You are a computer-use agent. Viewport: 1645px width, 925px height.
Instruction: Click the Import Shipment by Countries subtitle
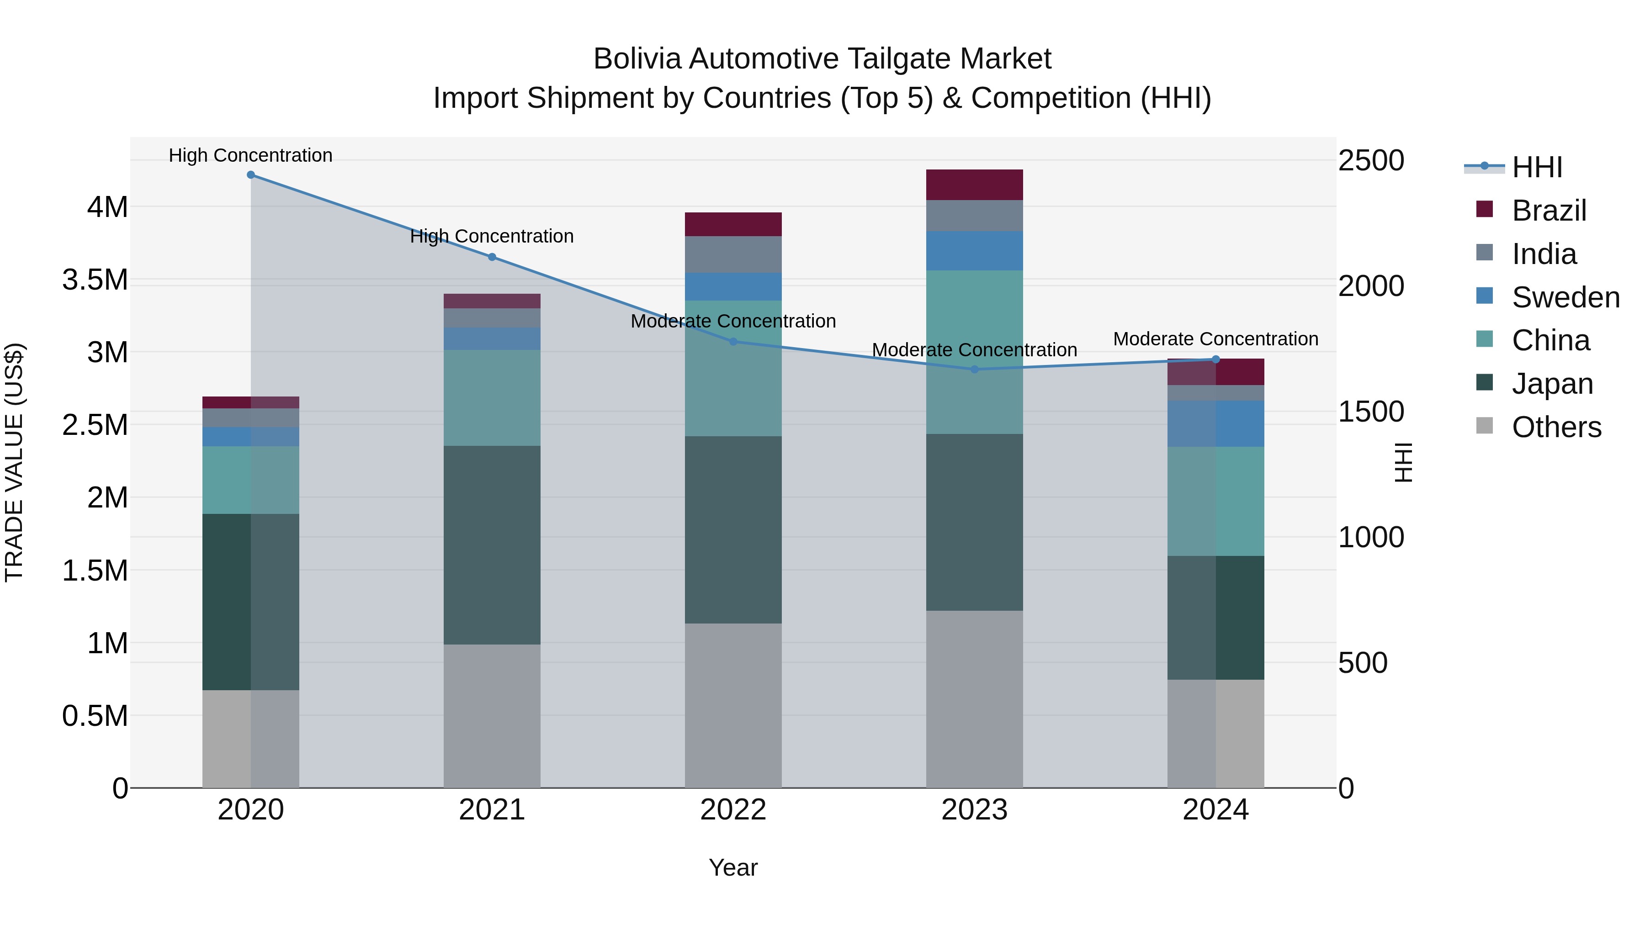[822, 98]
